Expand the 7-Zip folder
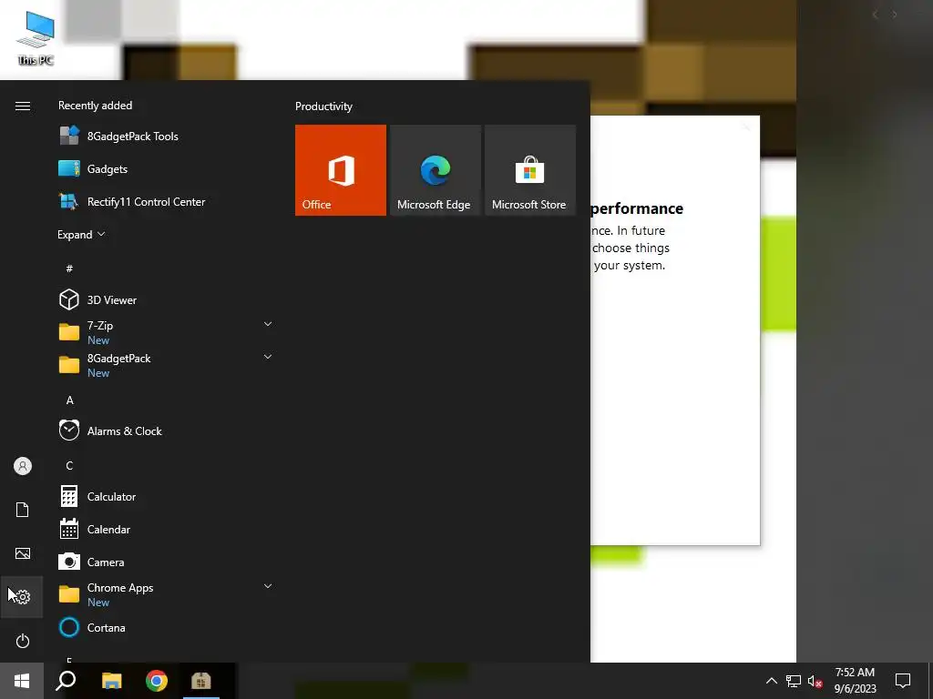Screen dimensions: 933x699 pyautogui.click(x=165, y=332)
